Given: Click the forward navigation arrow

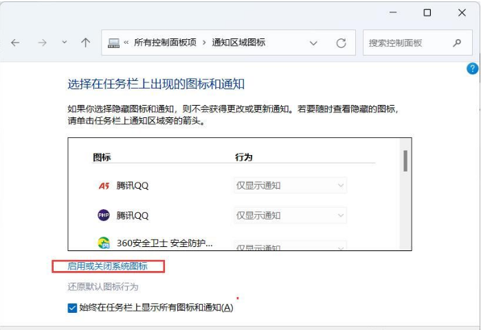Looking at the screenshot, I should (x=42, y=43).
